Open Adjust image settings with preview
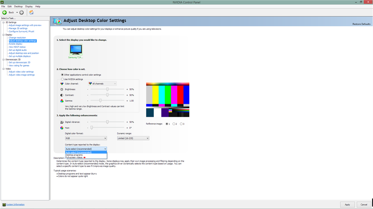The image size is (373, 209). coord(25,25)
